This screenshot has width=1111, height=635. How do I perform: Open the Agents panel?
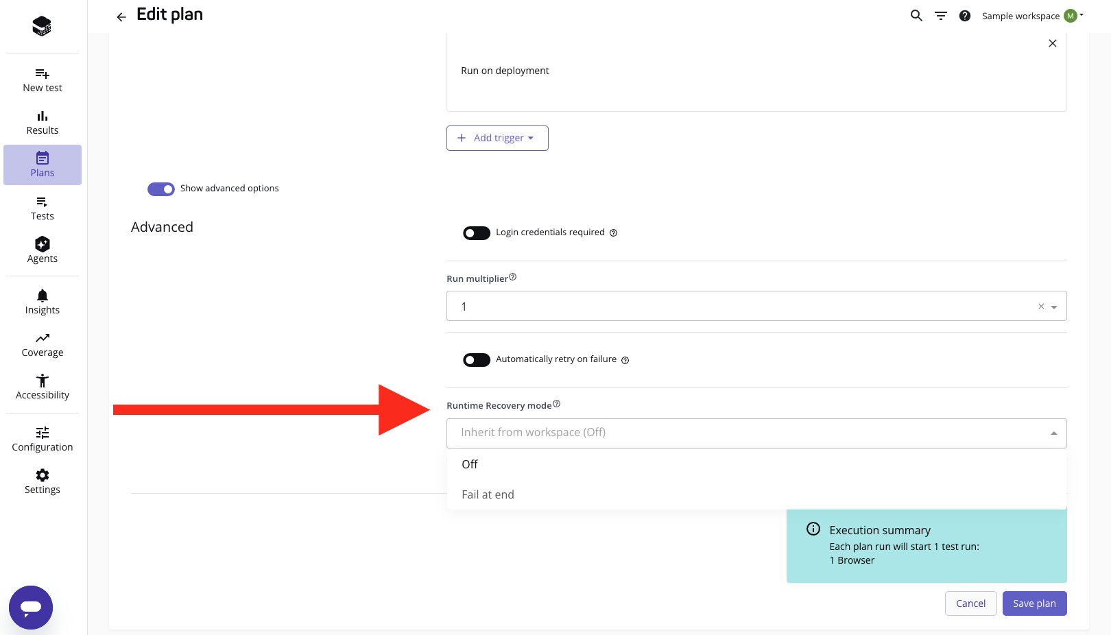pos(42,250)
